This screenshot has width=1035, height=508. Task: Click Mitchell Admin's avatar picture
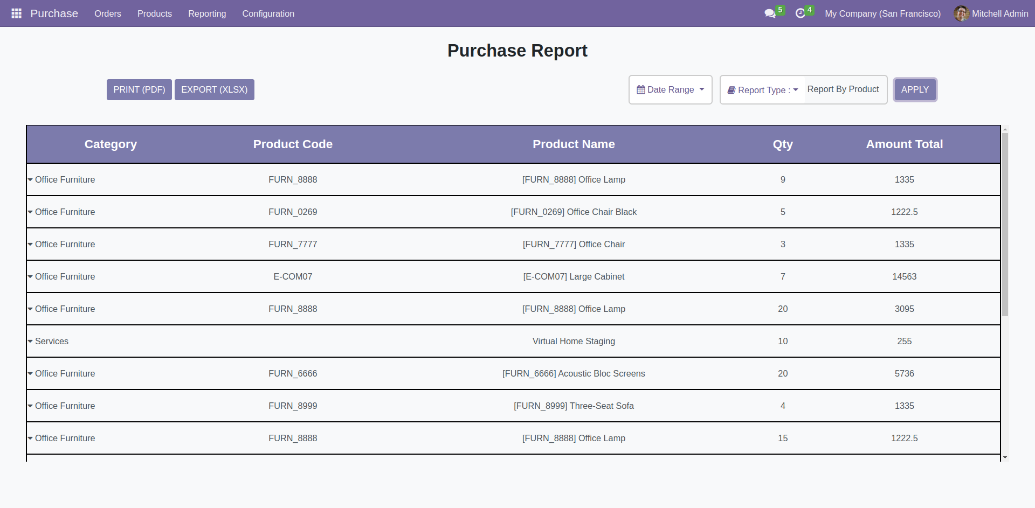tap(961, 13)
